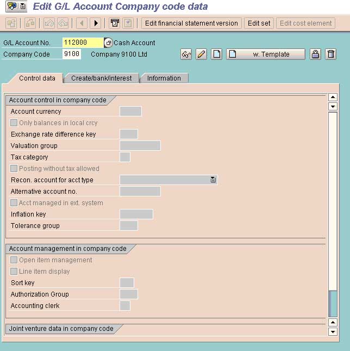350x351 pixels.
Task: Click the Account control in company code header
Action: (58, 100)
